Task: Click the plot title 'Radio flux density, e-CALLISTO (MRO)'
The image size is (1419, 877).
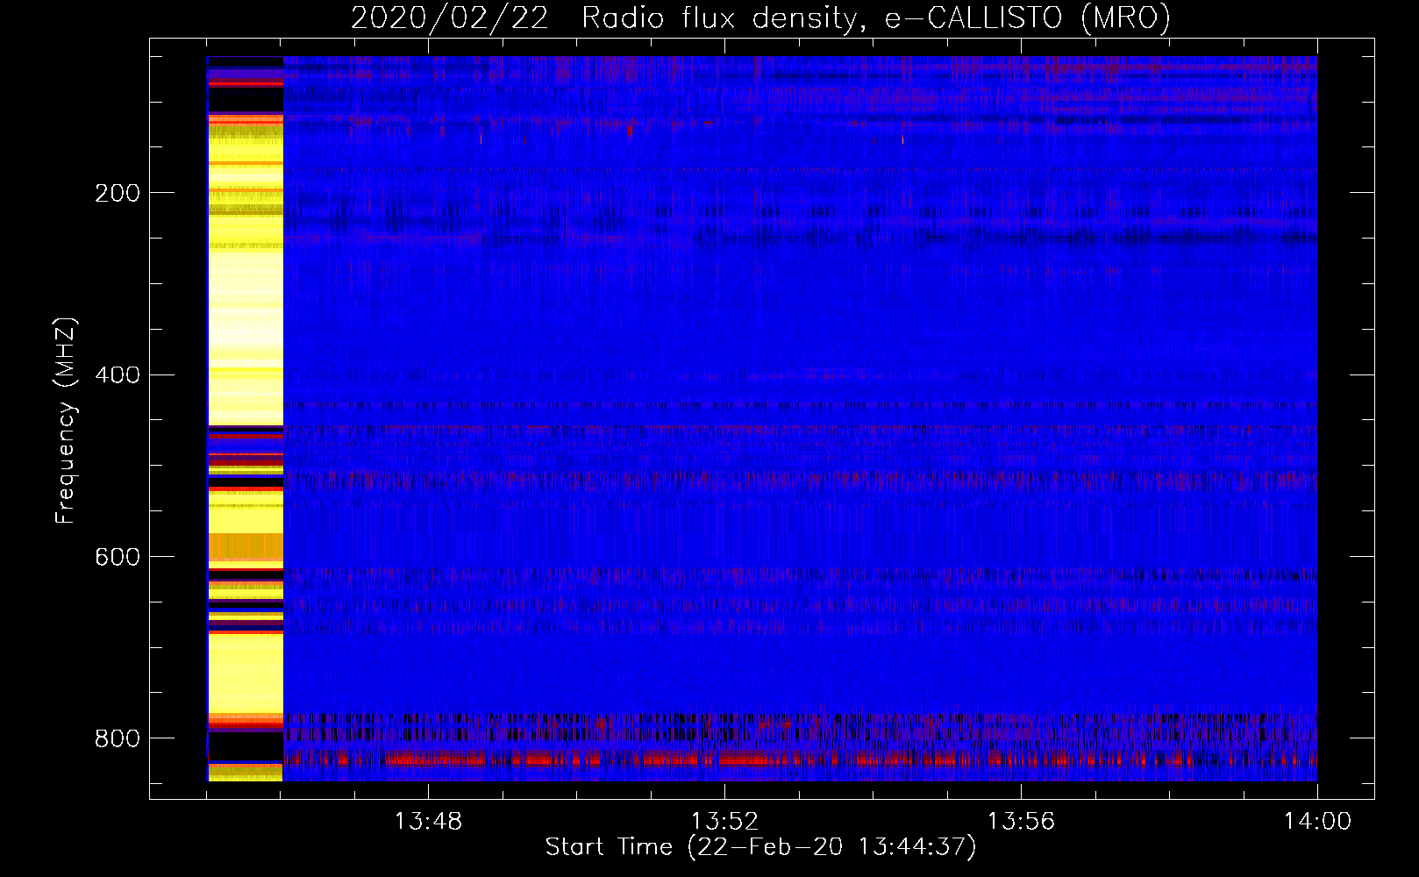Action: click(x=875, y=18)
